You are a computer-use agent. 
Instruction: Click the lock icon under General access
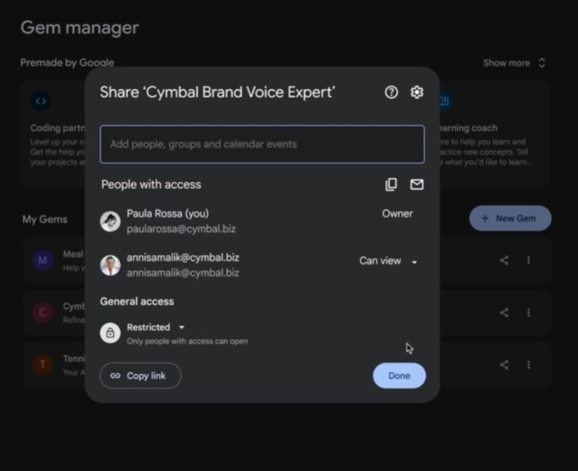[110, 333]
